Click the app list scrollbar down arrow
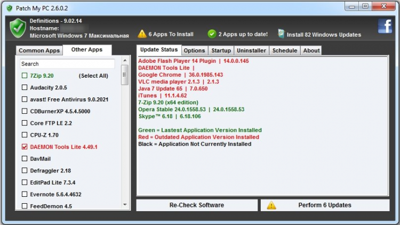 [x=125, y=205]
